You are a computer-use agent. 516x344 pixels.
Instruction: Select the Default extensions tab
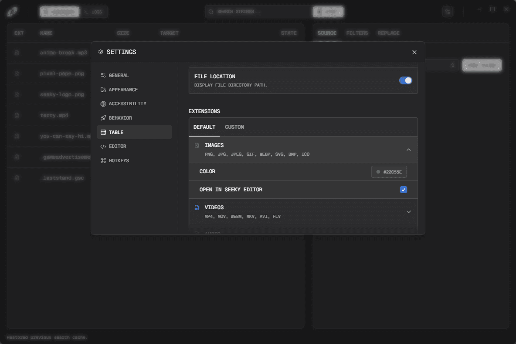click(x=204, y=127)
